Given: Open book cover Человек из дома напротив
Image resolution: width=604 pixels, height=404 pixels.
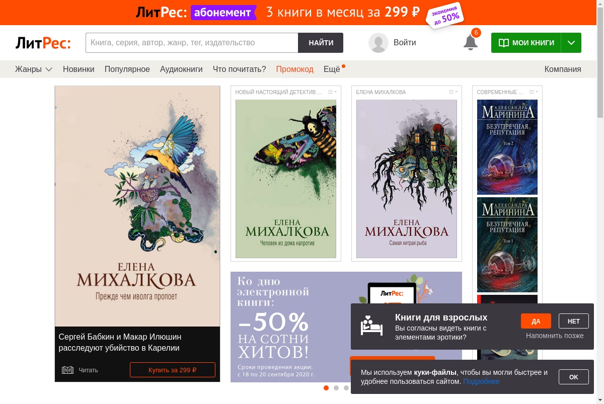Looking at the screenshot, I should coord(286,179).
